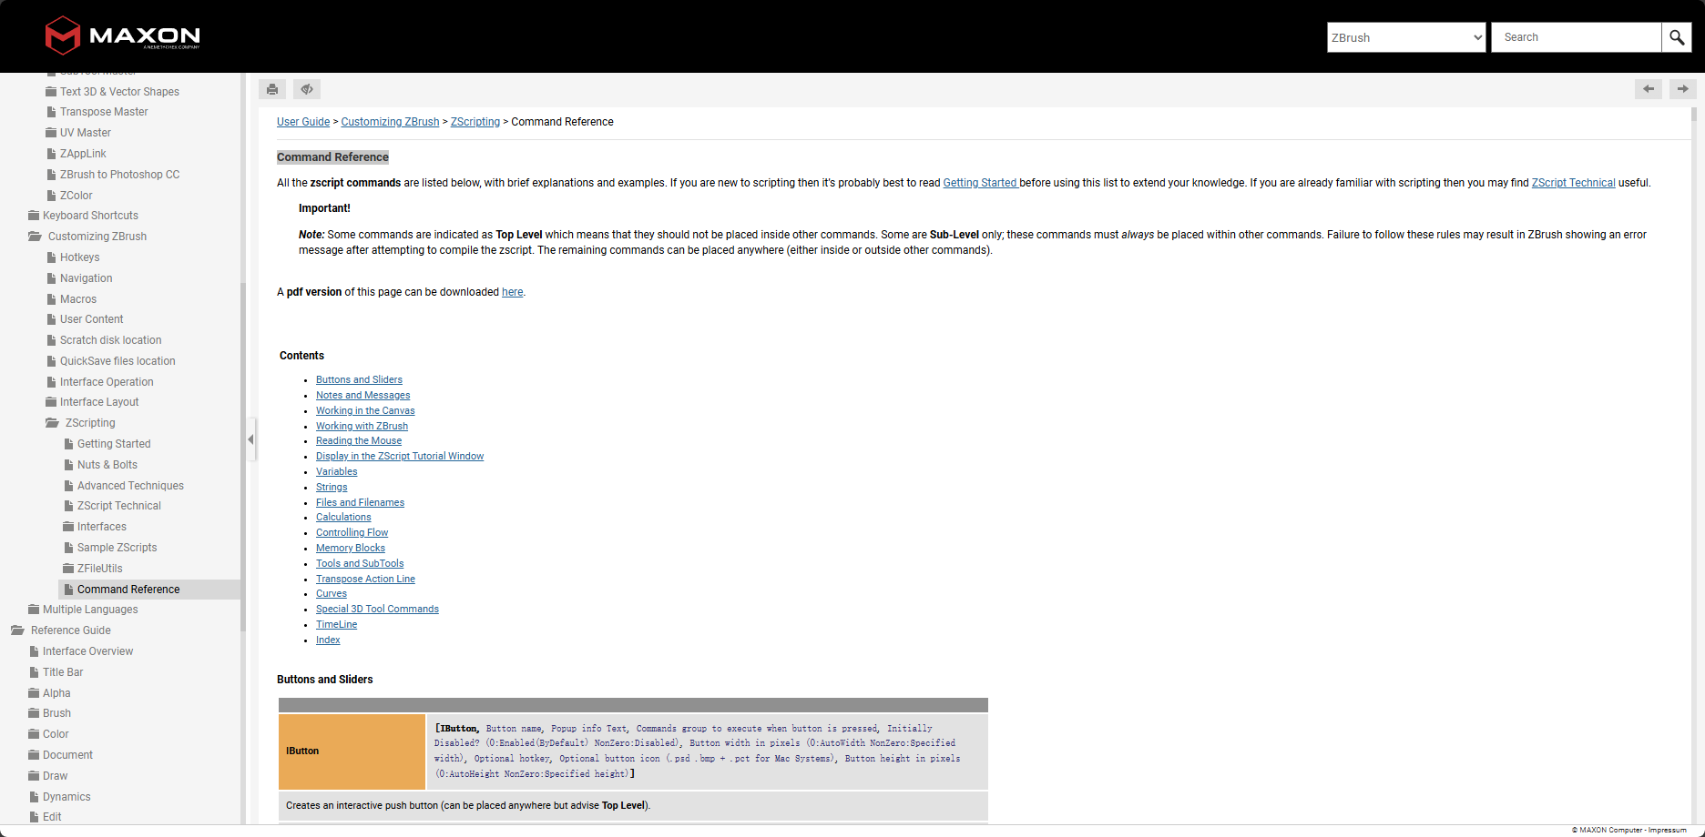Viewport: 1705px width, 837px height.
Task: Click the Maxon logo
Action: pos(122,36)
